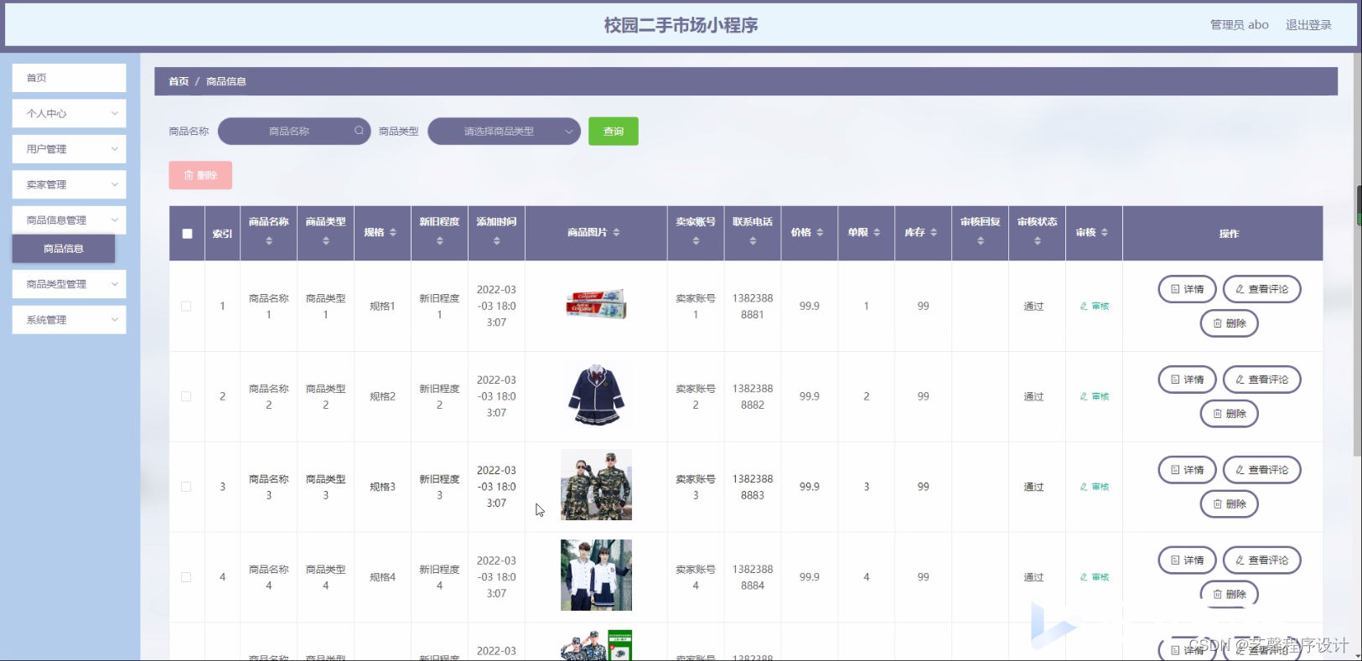Sort by 库存 column arrows

pos(934,232)
